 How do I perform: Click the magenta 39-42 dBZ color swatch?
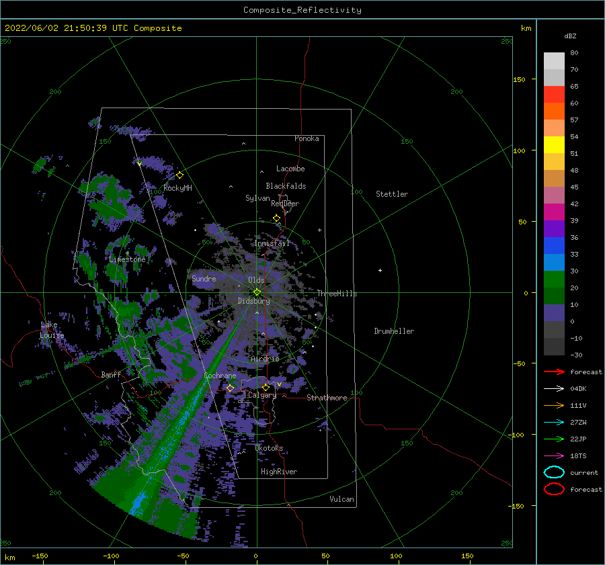coord(554,212)
